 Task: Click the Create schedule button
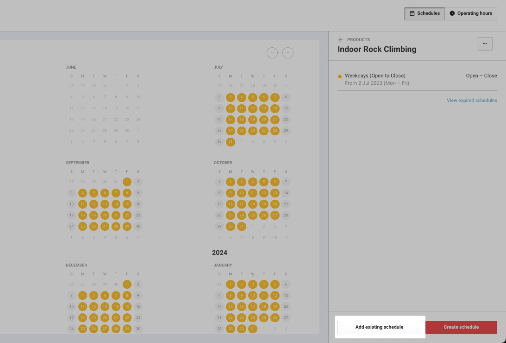(461, 327)
